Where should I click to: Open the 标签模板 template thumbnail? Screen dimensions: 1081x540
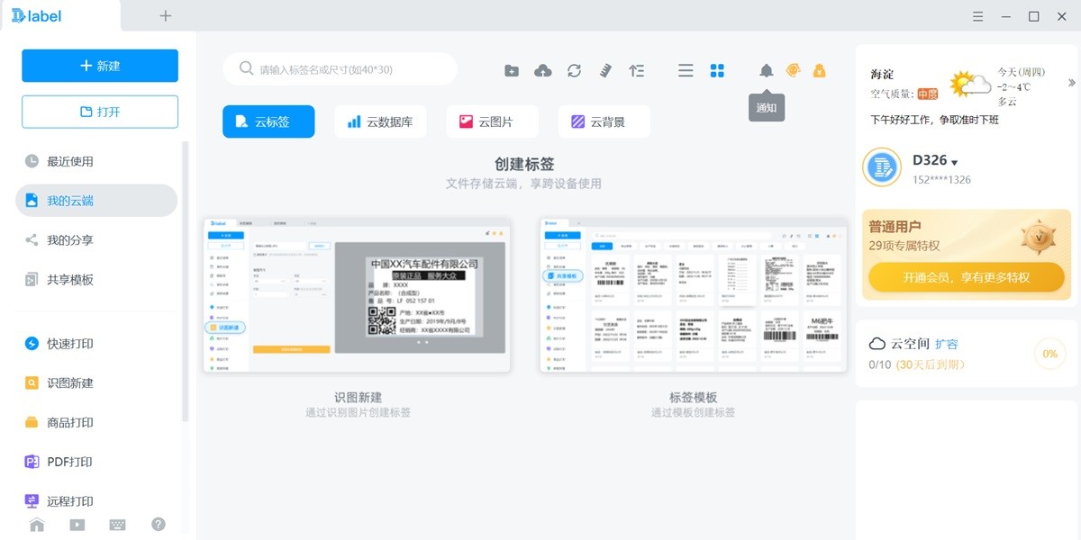(x=692, y=292)
